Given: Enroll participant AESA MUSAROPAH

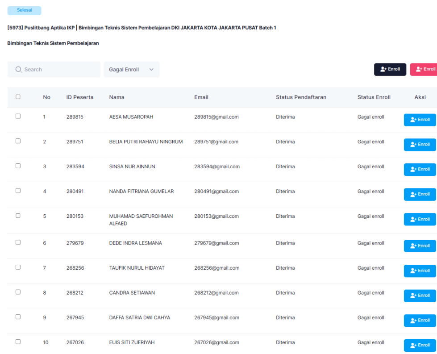Looking at the screenshot, I should [x=420, y=120].
